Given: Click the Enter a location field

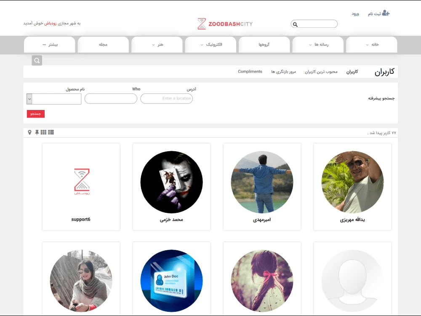Looking at the screenshot, I should pyautogui.click(x=166, y=99).
